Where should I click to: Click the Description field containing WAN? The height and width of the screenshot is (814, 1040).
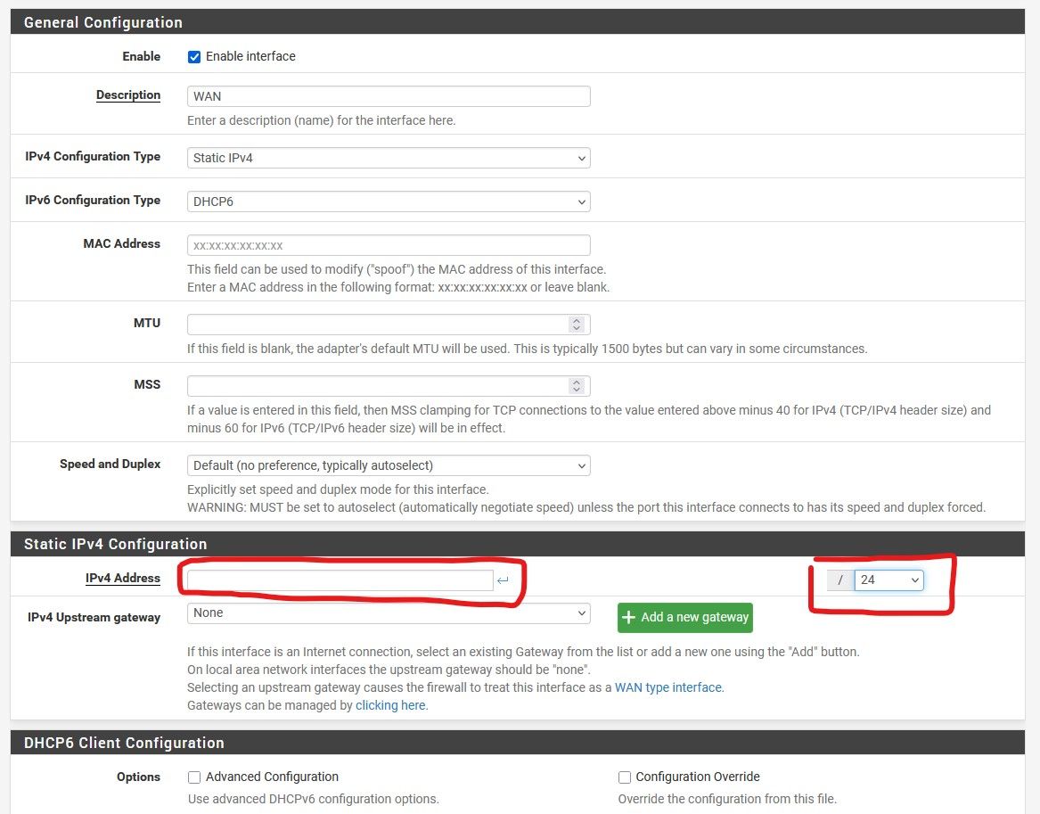pos(389,96)
